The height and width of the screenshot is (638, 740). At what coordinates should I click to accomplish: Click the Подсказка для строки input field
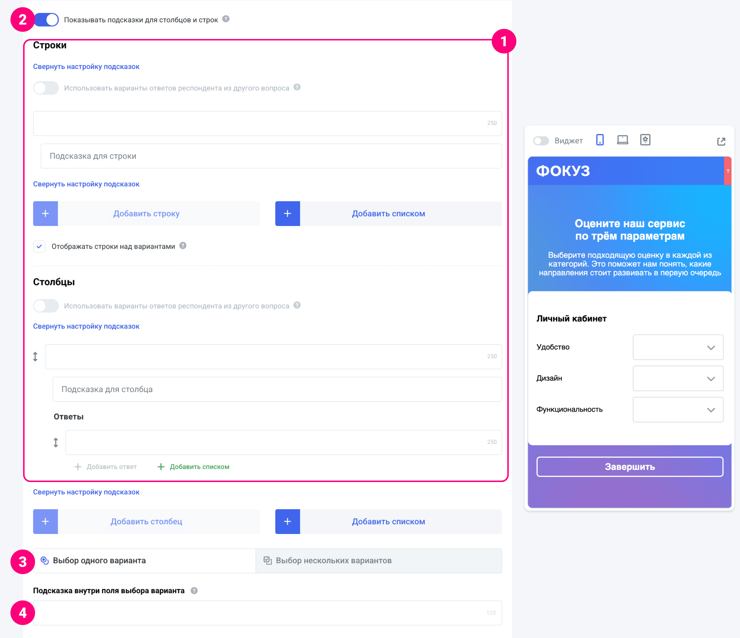tap(271, 156)
